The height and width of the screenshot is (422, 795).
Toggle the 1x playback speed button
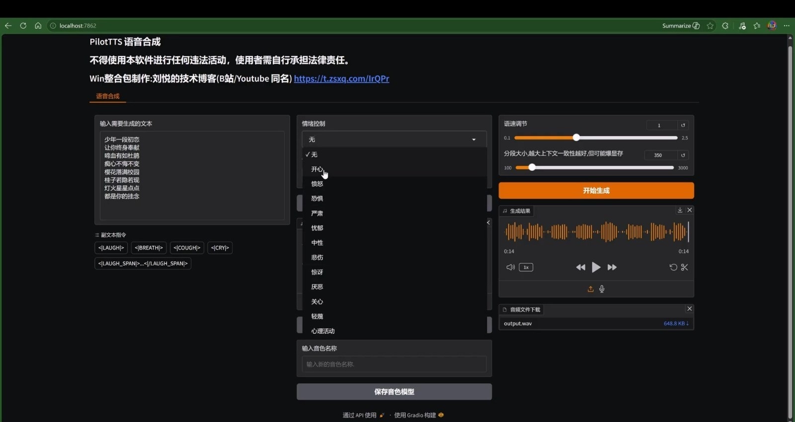526,267
